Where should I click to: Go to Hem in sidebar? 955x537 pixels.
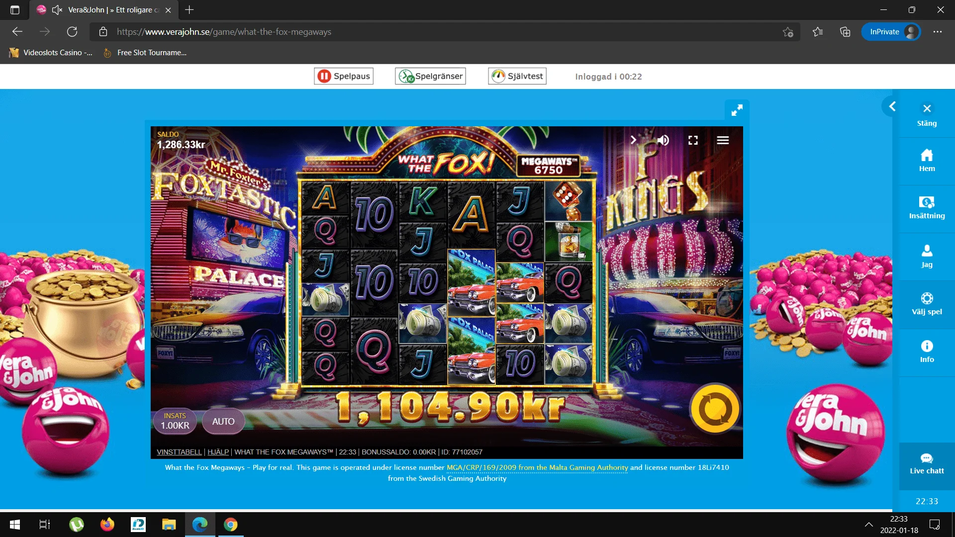[927, 161]
